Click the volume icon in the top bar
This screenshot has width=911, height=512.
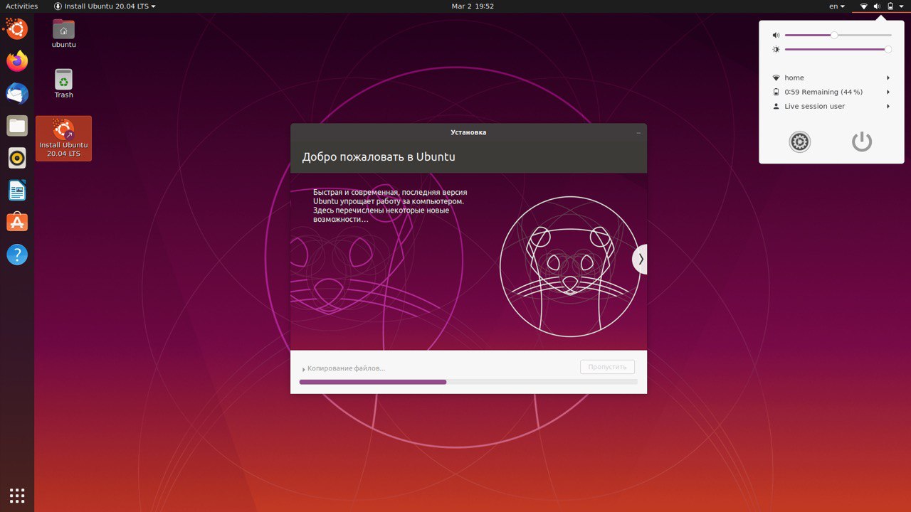pos(877,6)
